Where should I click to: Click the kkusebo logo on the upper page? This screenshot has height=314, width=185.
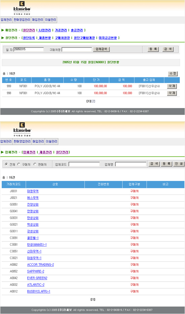pyautogui.click(x=22, y=8)
